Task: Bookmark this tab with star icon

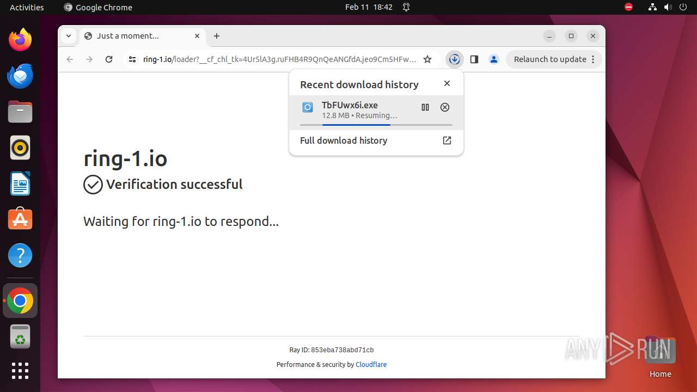Action: 427,59
